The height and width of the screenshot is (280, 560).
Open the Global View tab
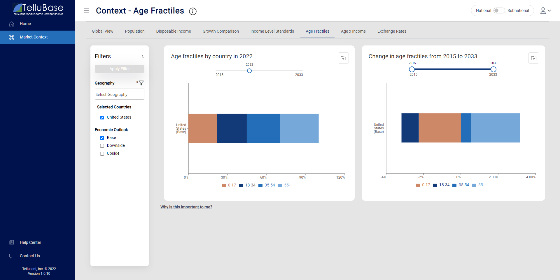pyautogui.click(x=103, y=31)
